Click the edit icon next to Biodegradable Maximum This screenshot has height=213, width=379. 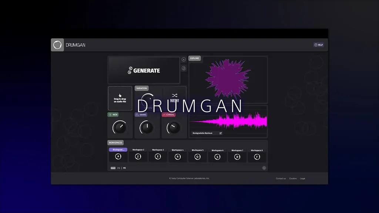pyautogui.click(x=221, y=133)
